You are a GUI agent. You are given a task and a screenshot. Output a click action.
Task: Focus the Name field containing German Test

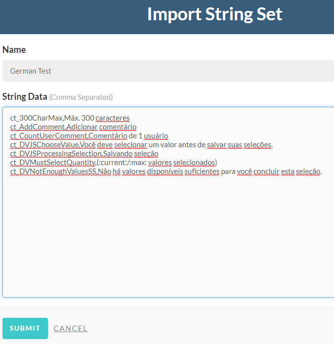[168, 71]
